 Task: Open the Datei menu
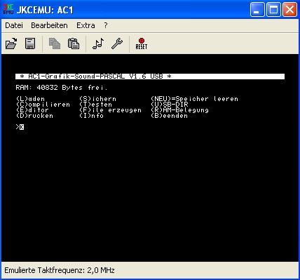point(14,25)
